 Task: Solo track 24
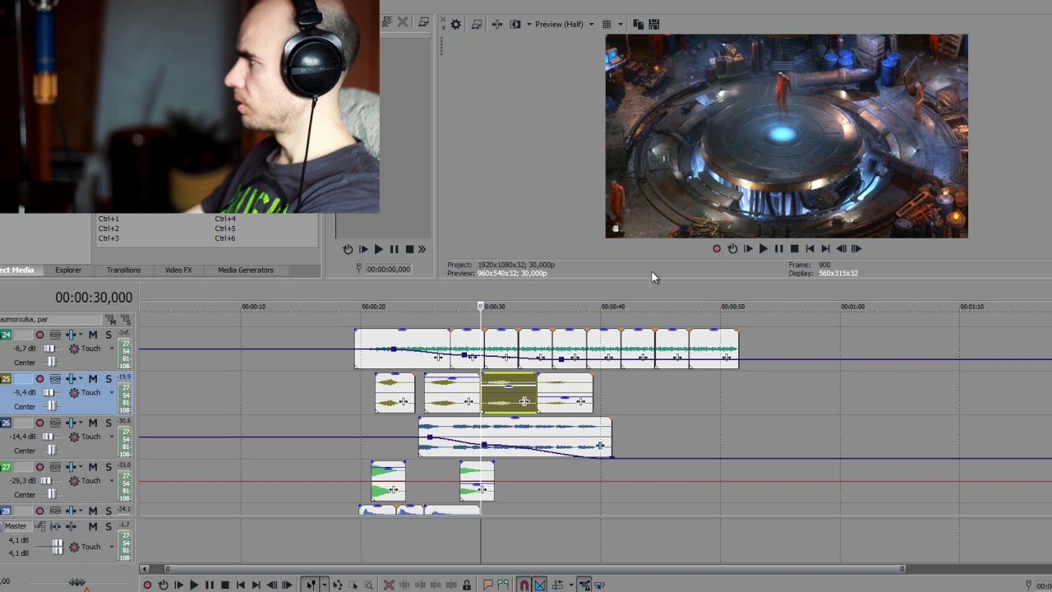pos(108,335)
